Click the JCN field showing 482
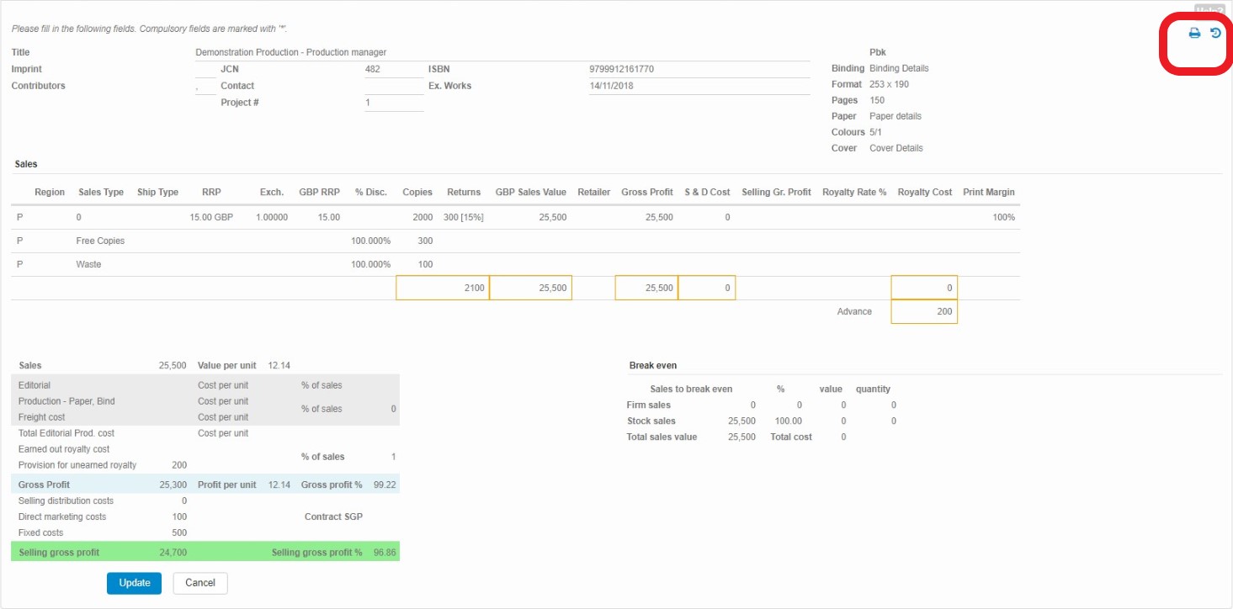This screenshot has width=1233, height=609. tap(392, 69)
